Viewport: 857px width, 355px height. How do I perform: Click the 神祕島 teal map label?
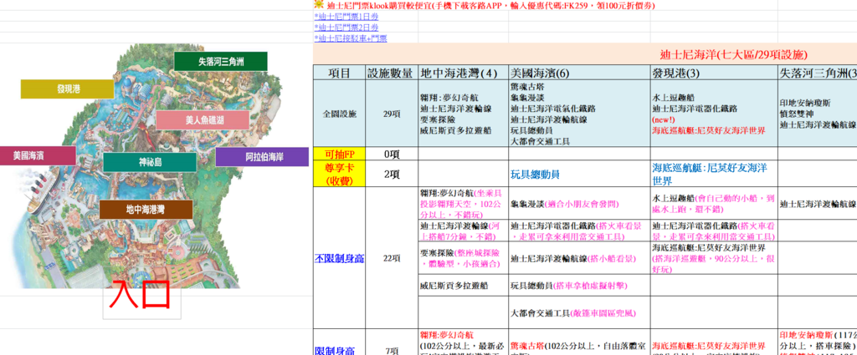tap(150, 163)
